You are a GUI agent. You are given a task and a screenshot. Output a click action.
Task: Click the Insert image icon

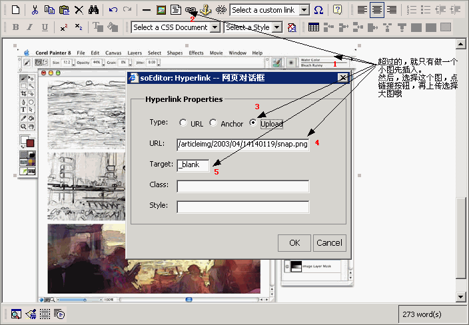161,10
